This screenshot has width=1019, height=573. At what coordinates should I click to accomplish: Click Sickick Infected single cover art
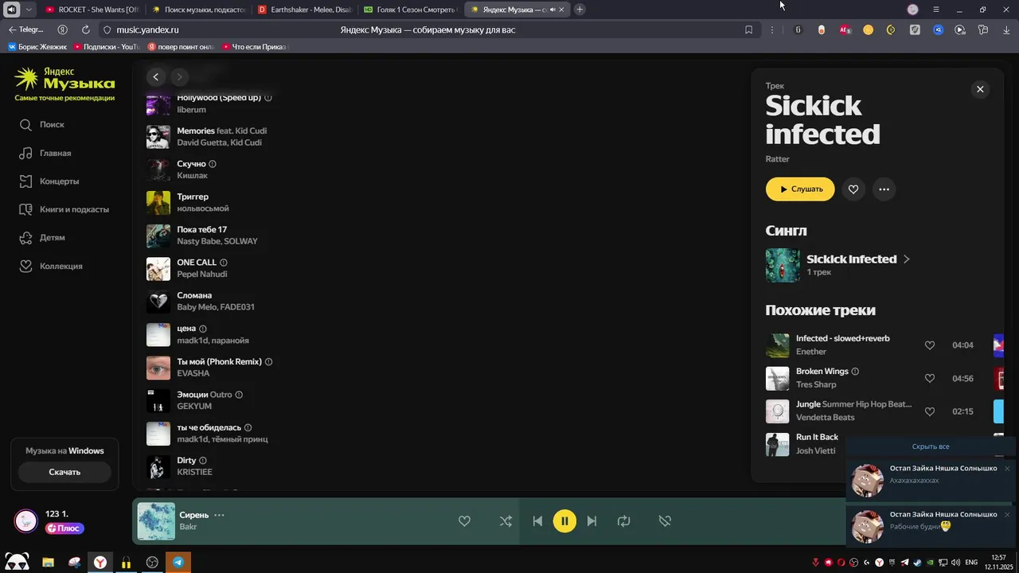point(783,265)
